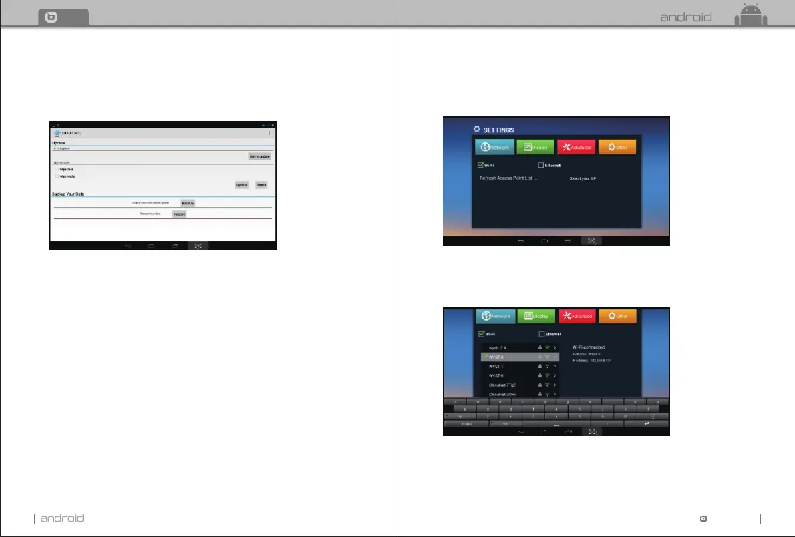Expand WYST-1 row chevron arrow
The width and height of the screenshot is (795, 537).
554,366
